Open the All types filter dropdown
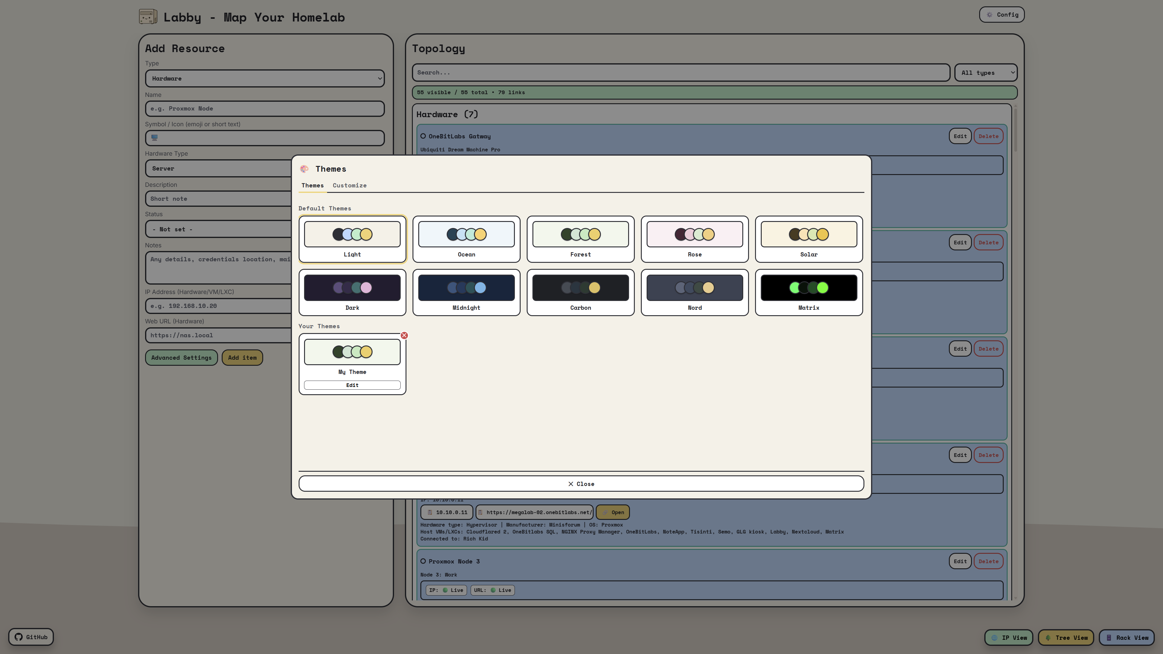Viewport: 1163px width, 654px height. (986, 73)
